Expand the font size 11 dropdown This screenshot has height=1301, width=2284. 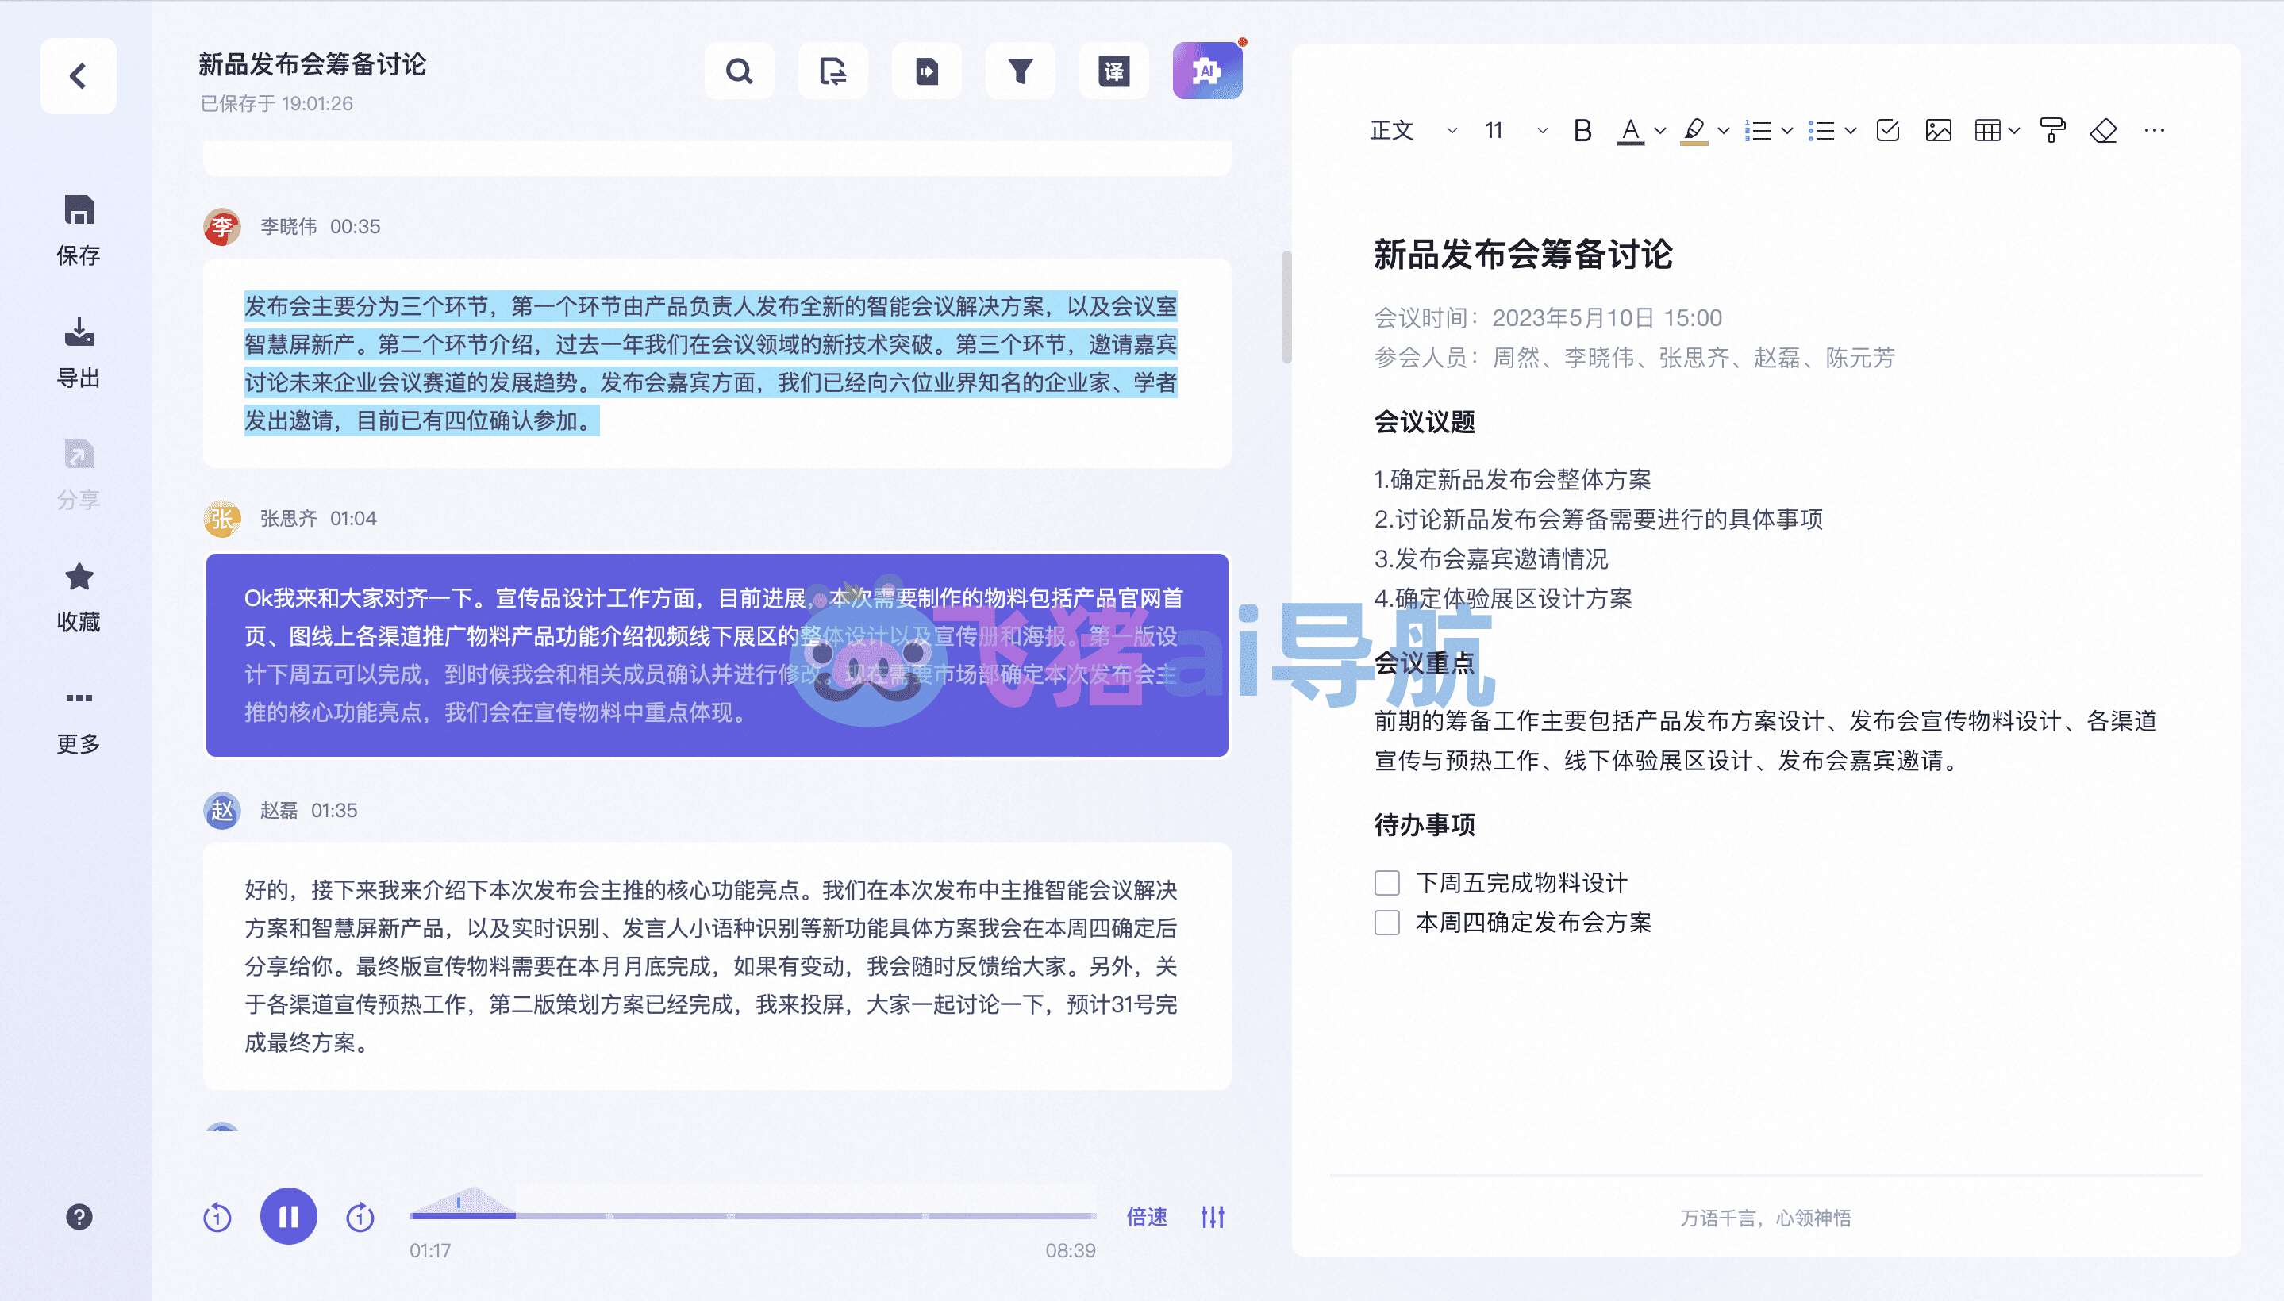click(x=1542, y=130)
